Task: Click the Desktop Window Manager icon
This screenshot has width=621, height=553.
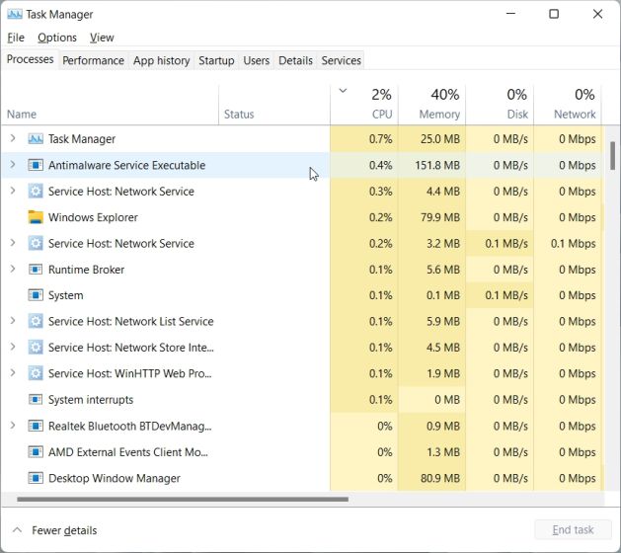Action: click(36, 478)
